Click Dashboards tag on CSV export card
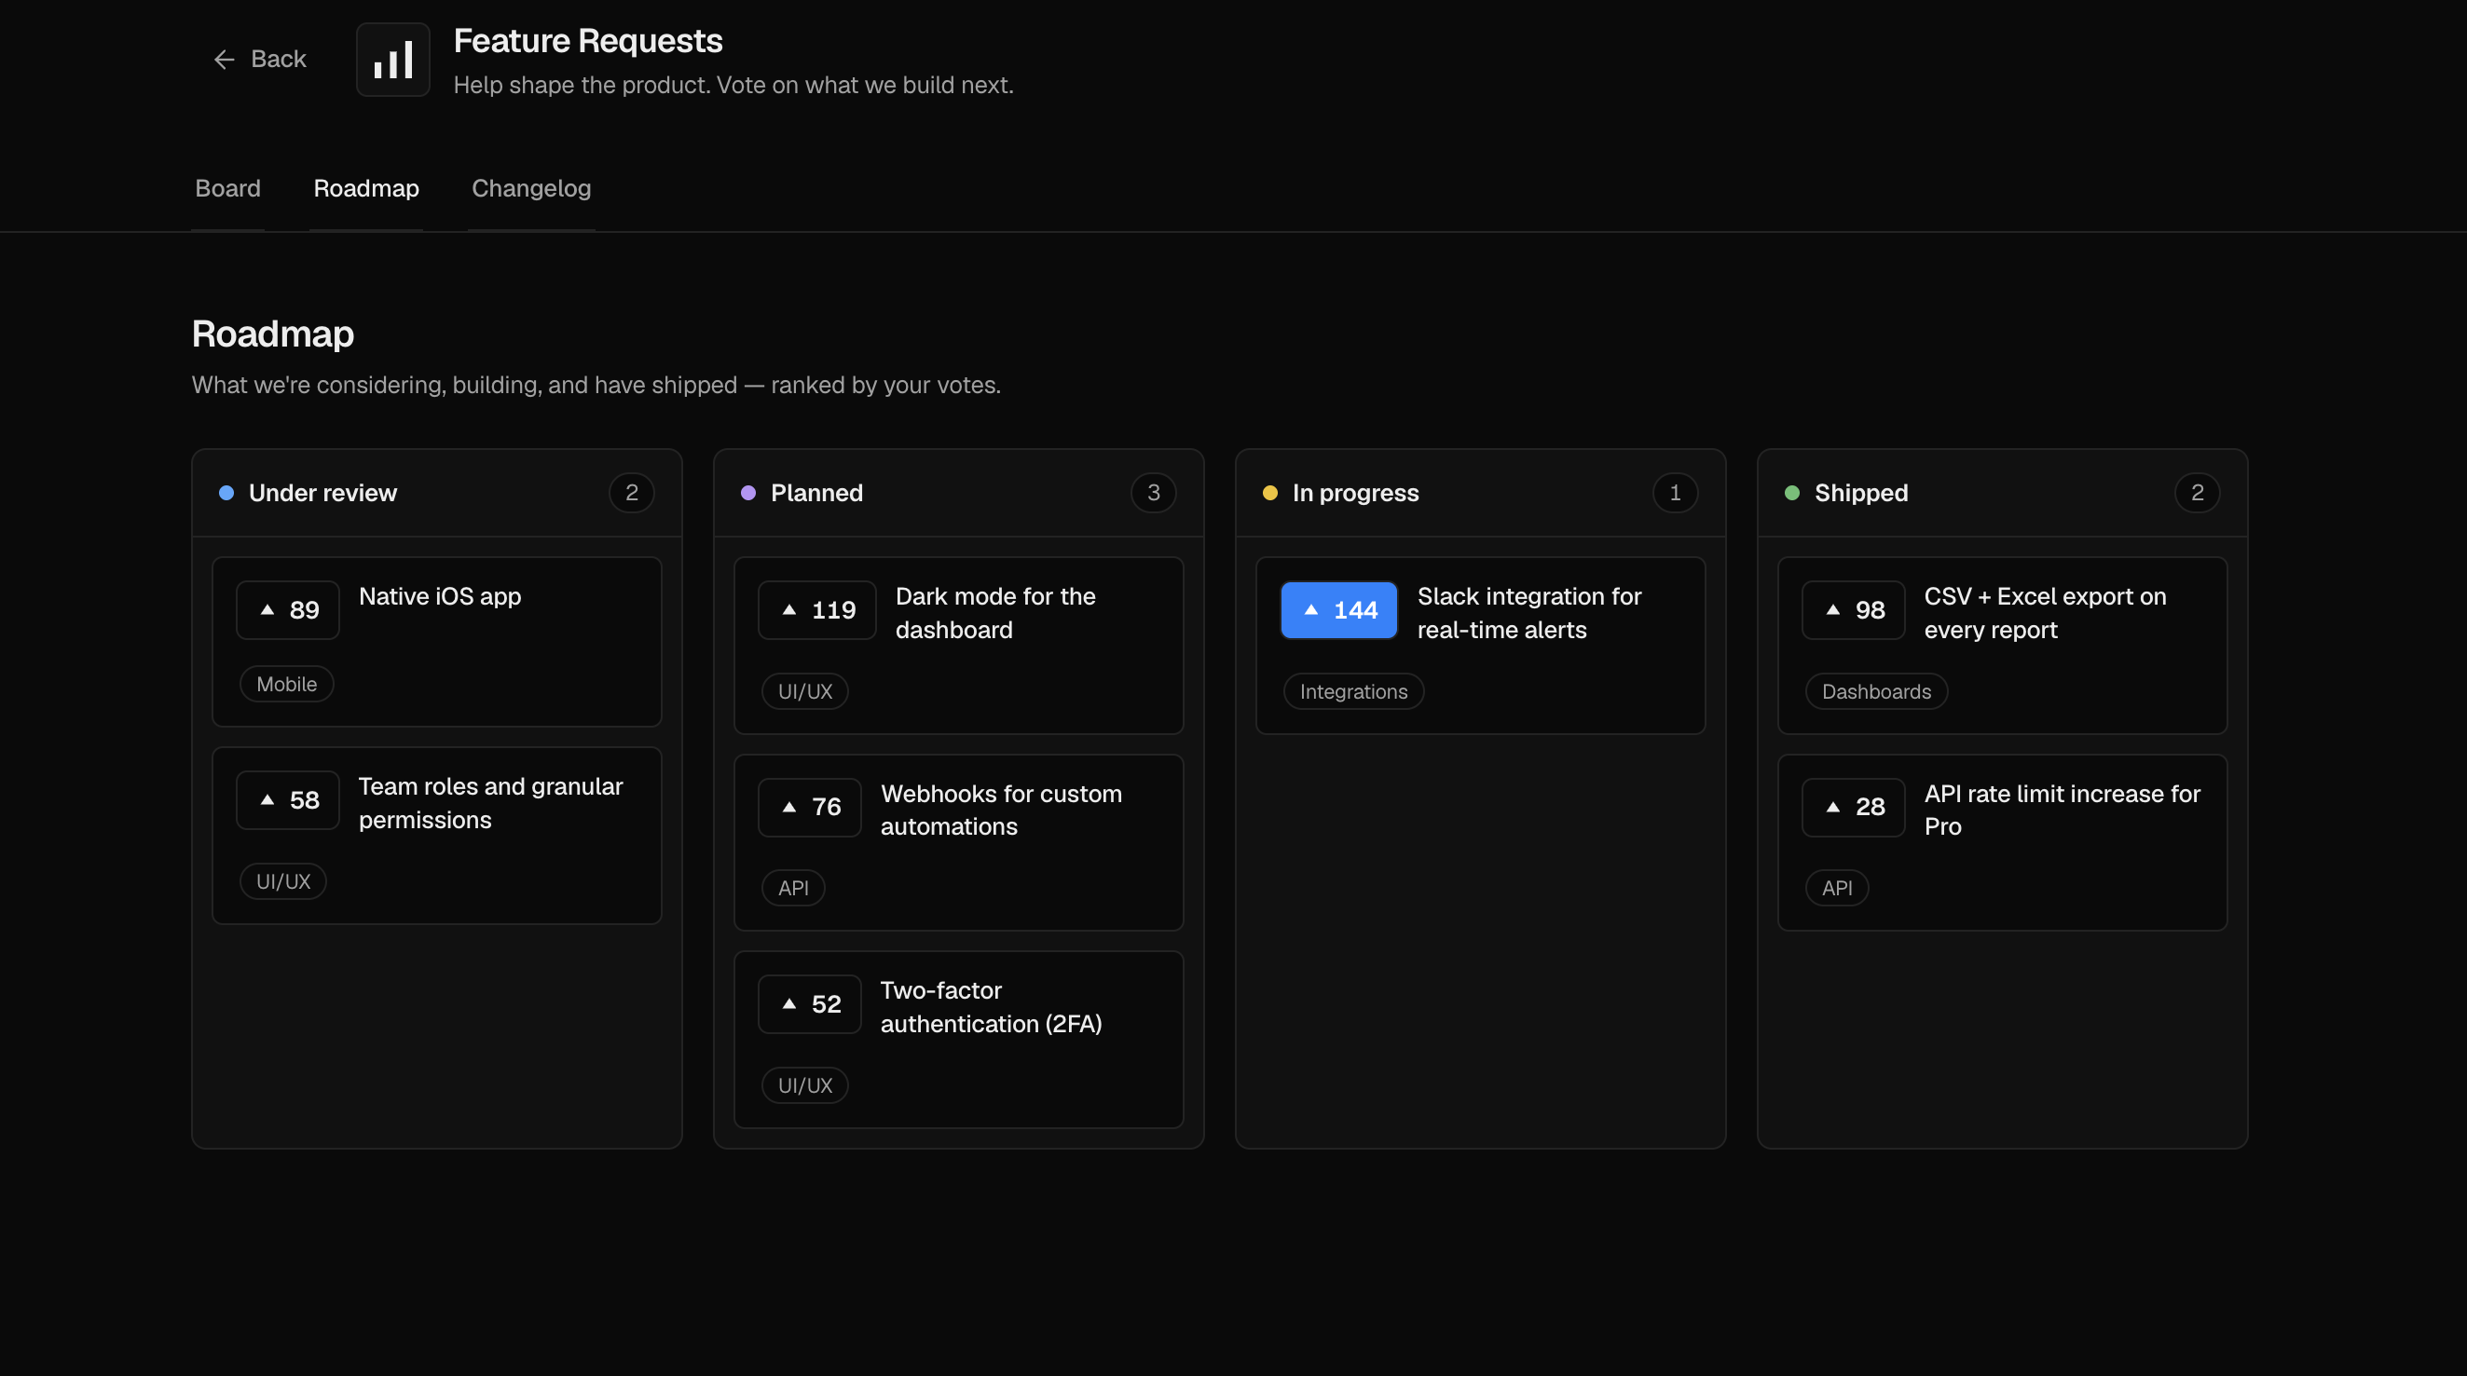2467x1376 pixels. (1877, 691)
